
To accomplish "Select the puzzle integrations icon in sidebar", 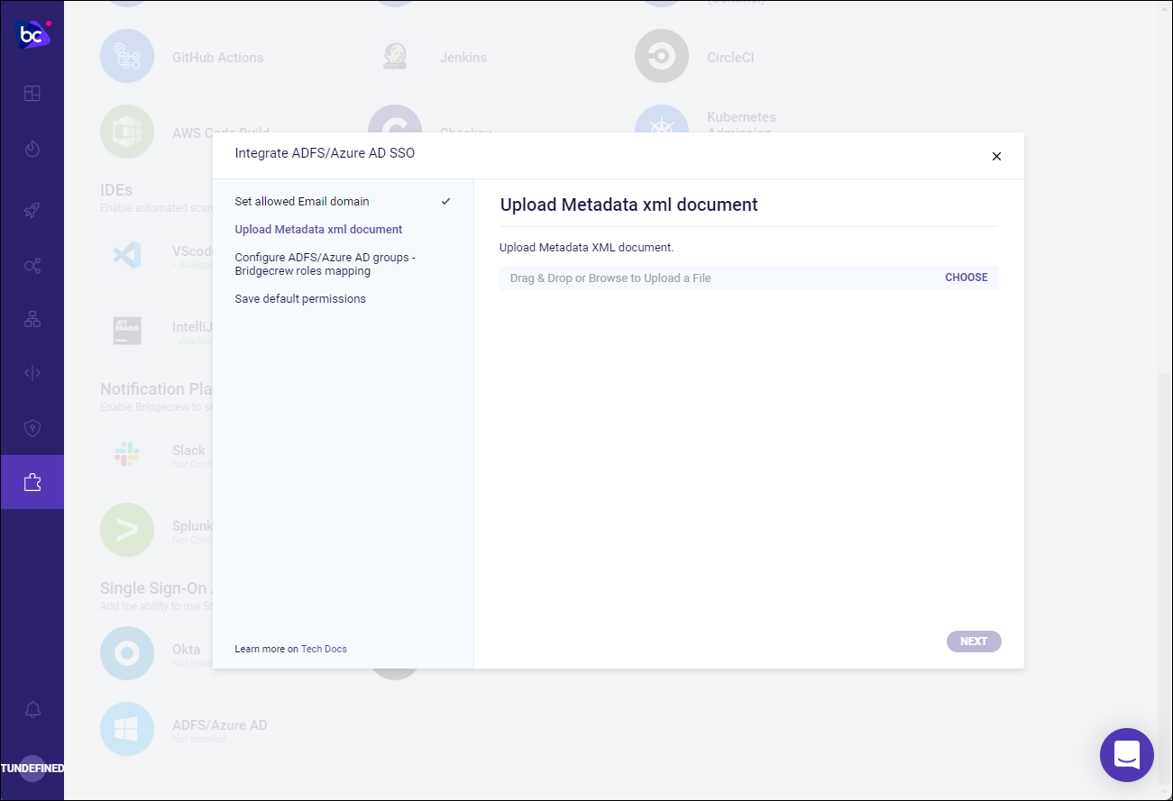I will [32, 482].
